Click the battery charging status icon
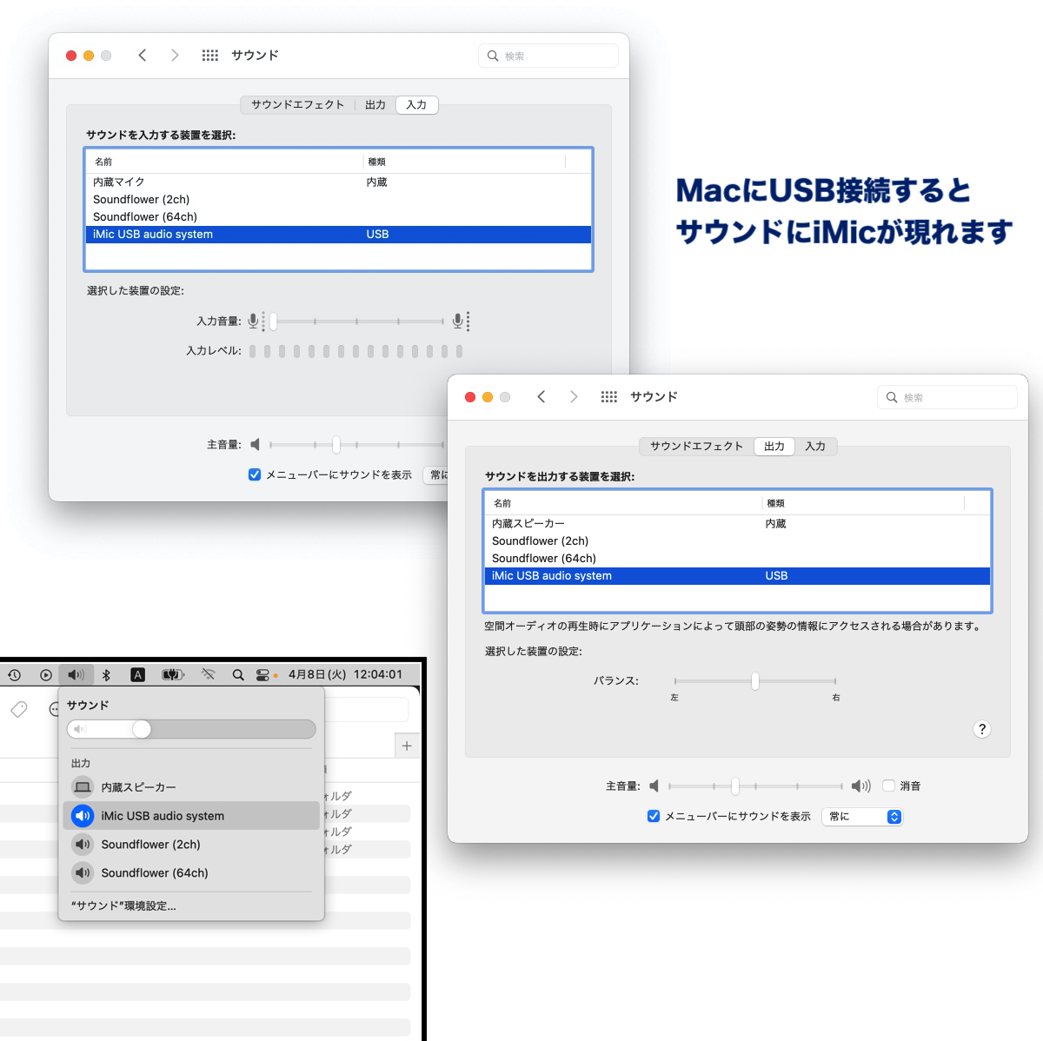Viewport: 1043px width, 1041px height. click(173, 674)
